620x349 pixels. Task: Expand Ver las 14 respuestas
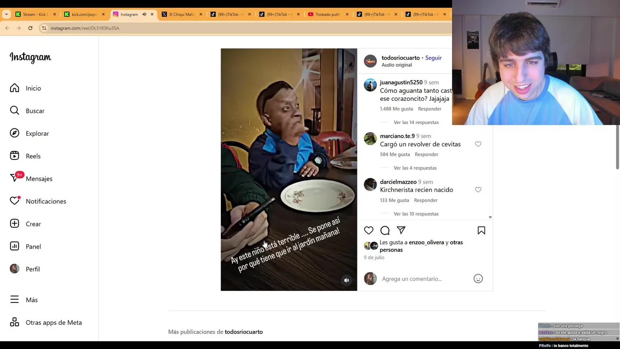(416, 122)
